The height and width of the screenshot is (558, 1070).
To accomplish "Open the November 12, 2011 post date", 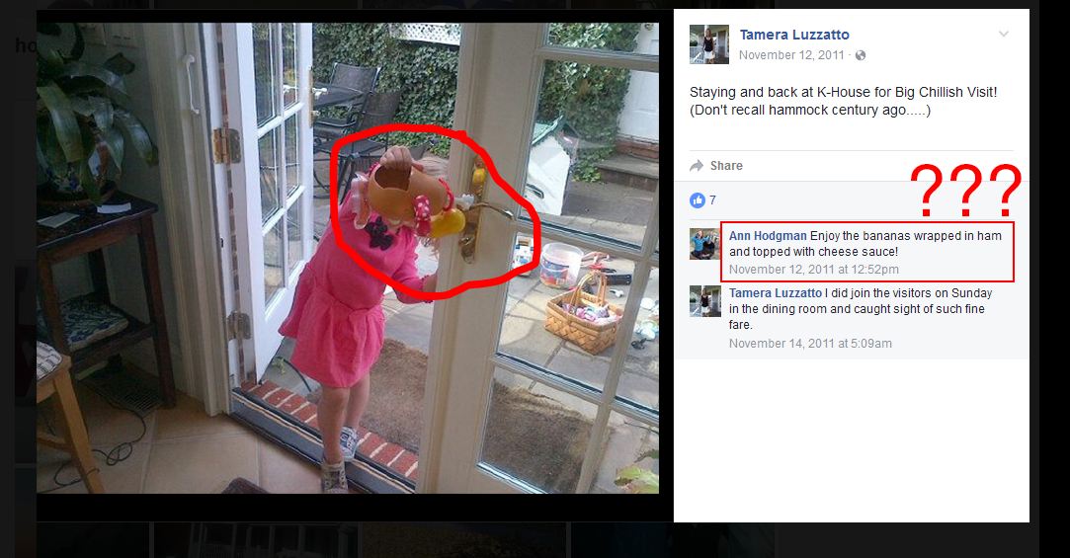I will 791,55.
